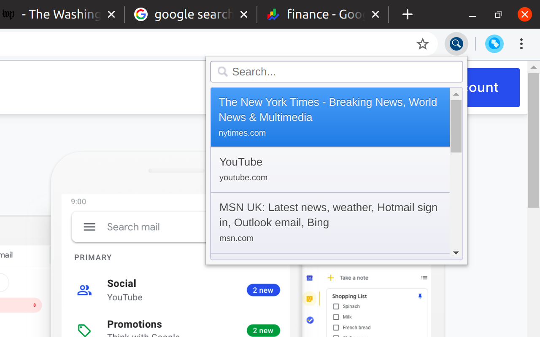Screen dimensions: 540x337
Task: Click the magnifier search extension icon
Action: tap(456, 44)
